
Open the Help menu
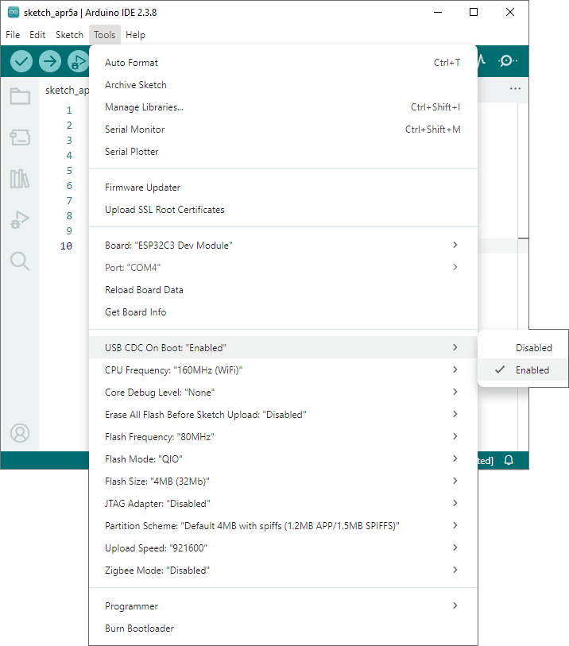point(135,35)
